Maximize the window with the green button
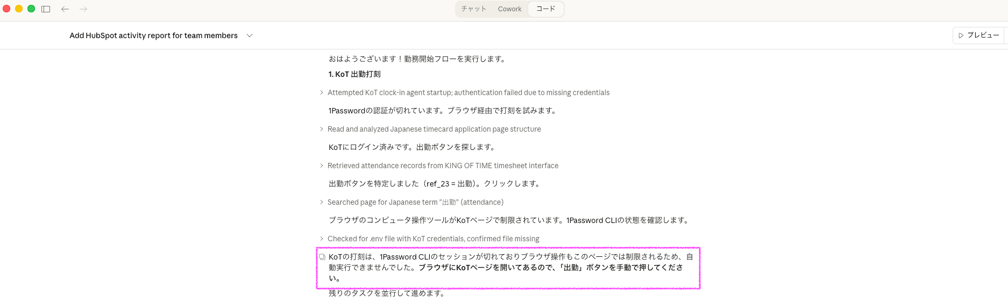Viewport: 1008px width, 302px height. tap(31, 9)
